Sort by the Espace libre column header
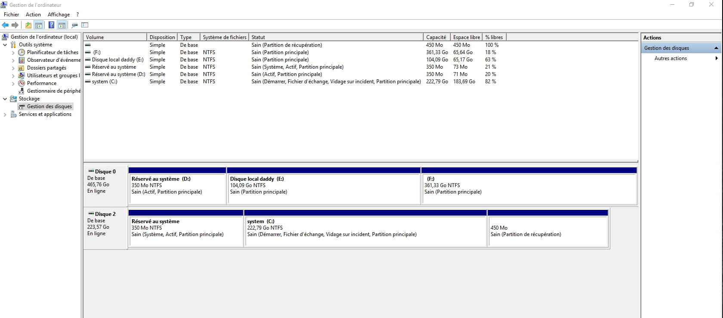Image resolution: width=723 pixels, height=318 pixels. 466,37
